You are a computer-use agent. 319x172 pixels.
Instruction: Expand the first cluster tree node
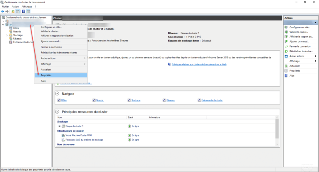click(3, 21)
